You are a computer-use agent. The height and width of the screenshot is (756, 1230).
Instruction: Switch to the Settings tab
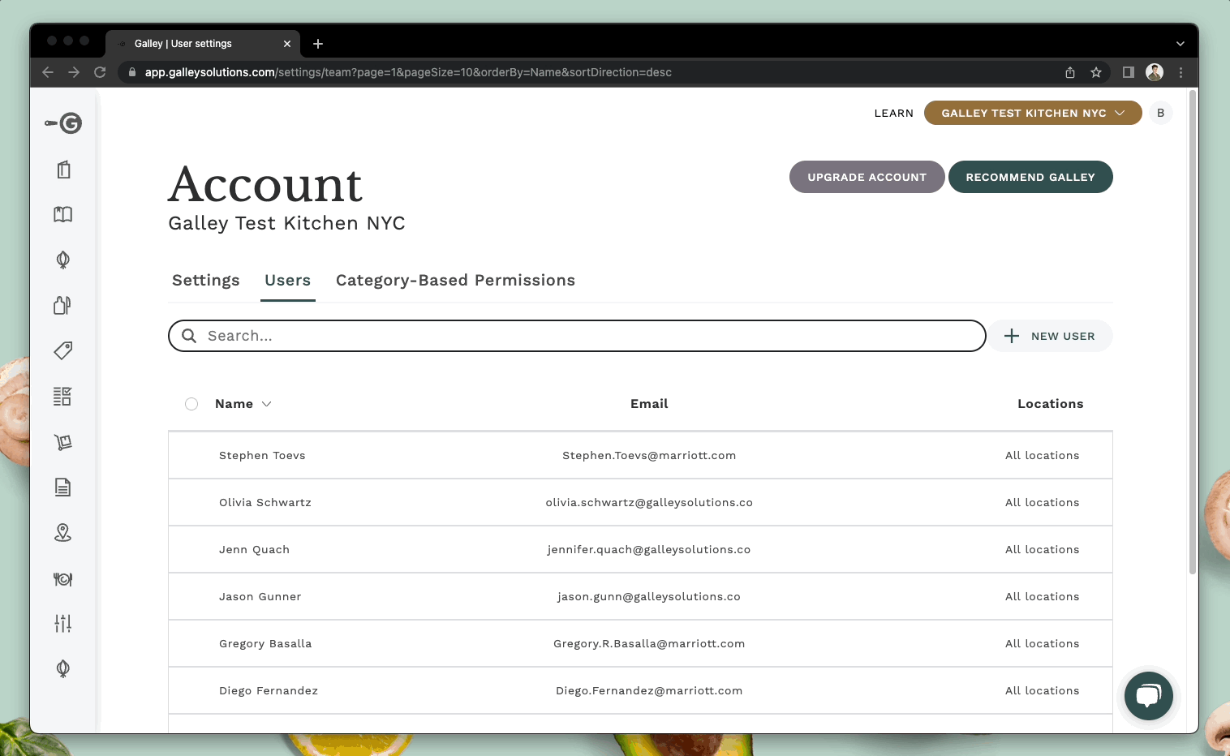click(x=206, y=280)
